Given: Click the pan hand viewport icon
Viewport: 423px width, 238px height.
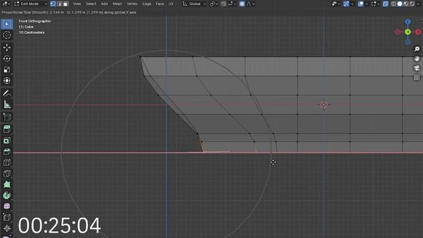Looking at the screenshot, I should 417,59.
